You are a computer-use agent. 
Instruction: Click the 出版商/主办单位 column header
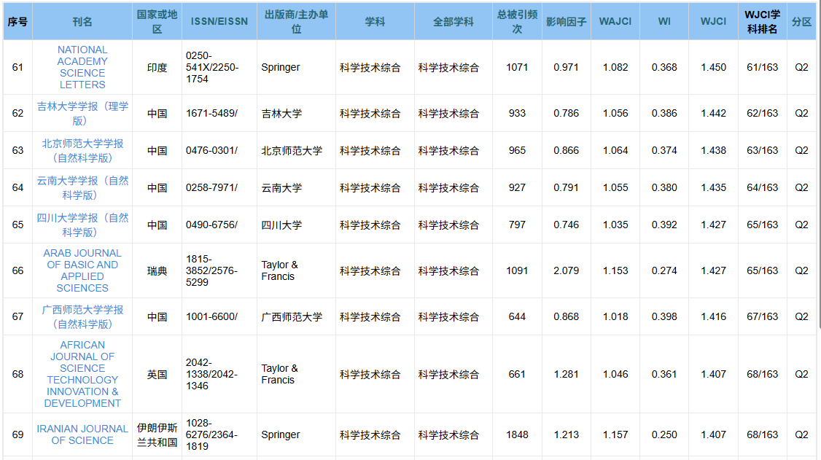point(296,22)
